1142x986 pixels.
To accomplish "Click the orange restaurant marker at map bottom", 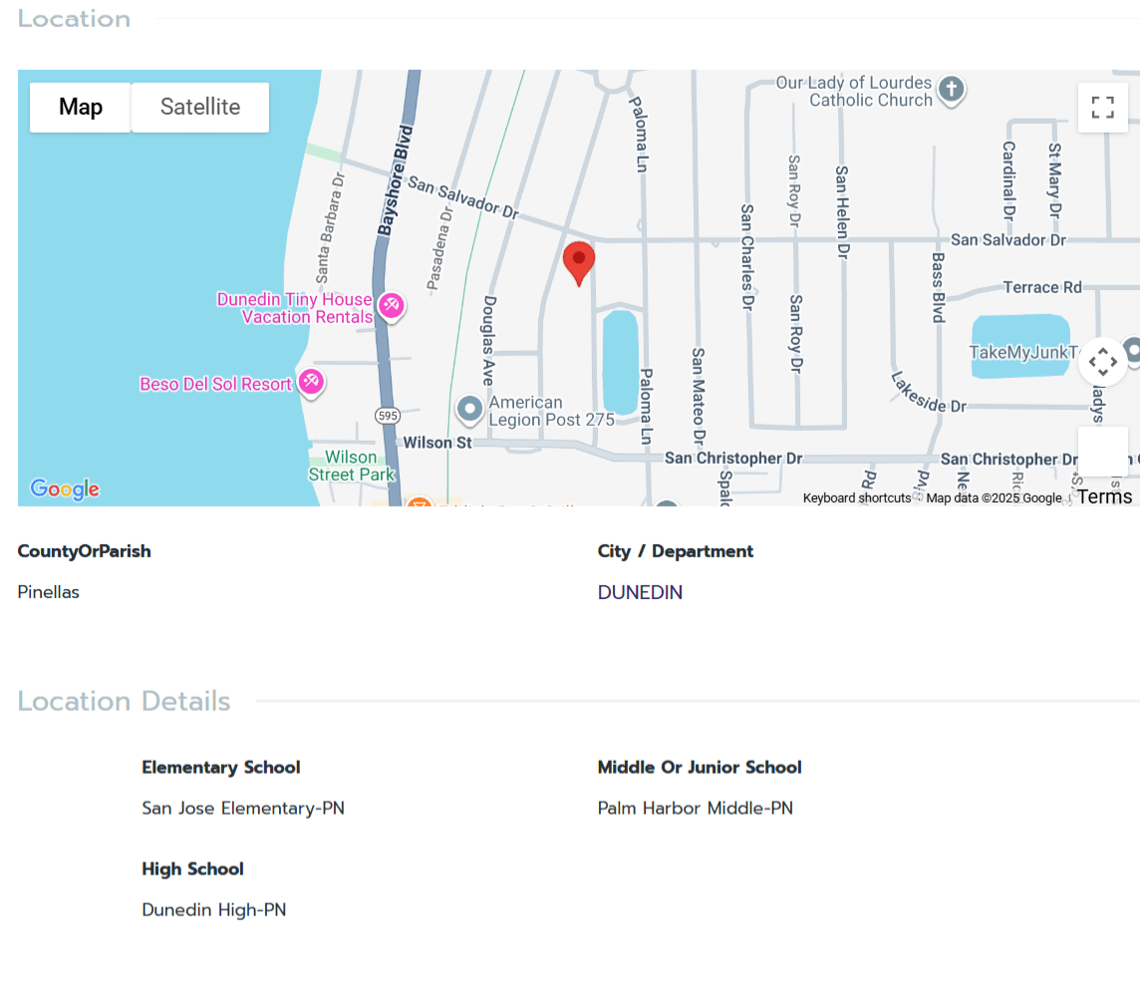I will [x=419, y=503].
